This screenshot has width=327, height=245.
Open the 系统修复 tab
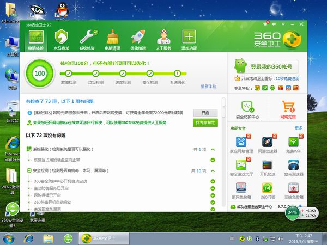click(87, 41)
